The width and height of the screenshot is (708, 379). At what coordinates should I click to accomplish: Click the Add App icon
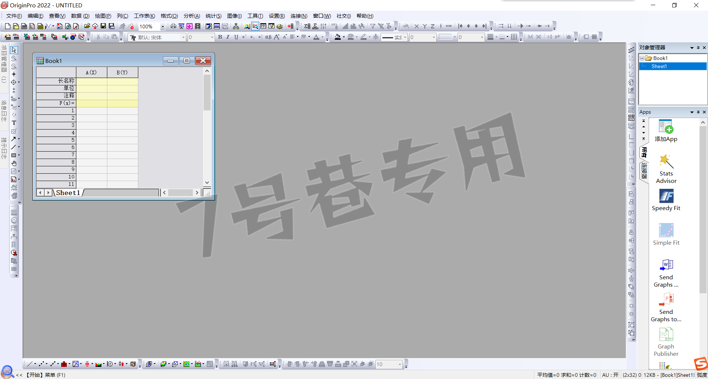(x=666, y=131)
